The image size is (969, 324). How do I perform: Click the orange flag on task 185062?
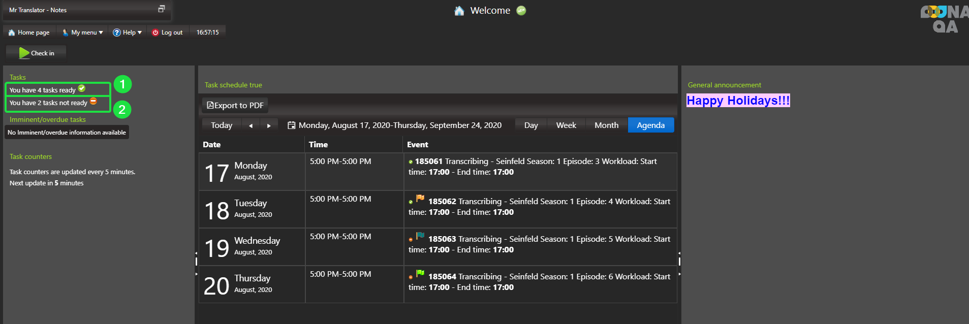420,198
